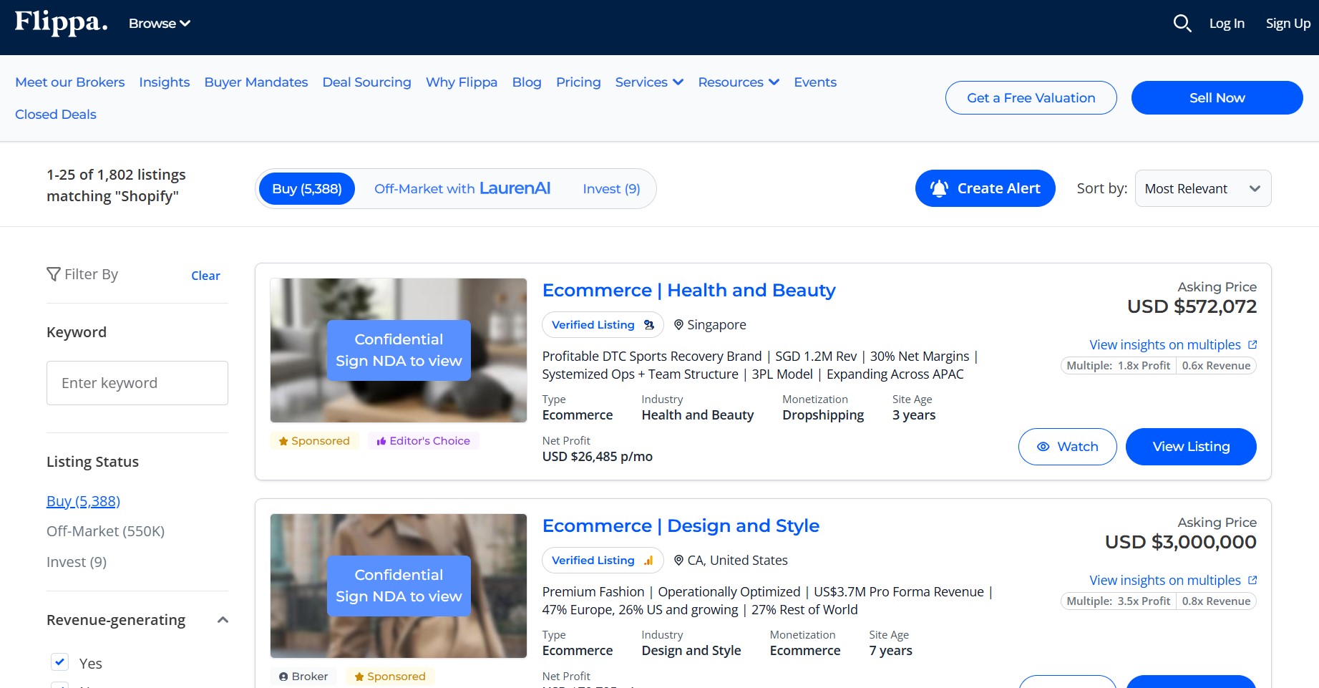Screen dimensions: 1319x688
Task: Open the Log In page
Action: 1227,24
